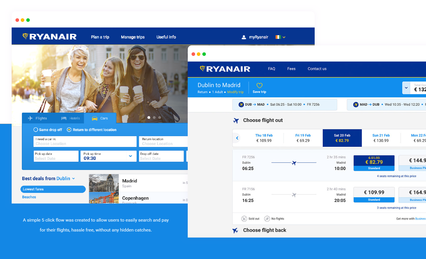Click the bed icon on Hotels tab
The width and height of the screenshot is (426, 259).
click(x=64, y=118)
